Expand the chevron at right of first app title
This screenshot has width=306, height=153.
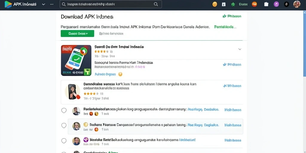tap(240, 49)
